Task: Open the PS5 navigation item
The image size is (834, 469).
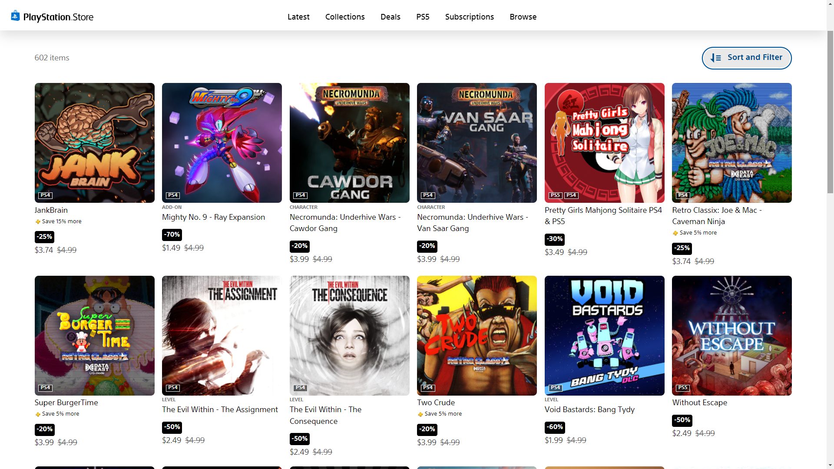Action: coord(423,17)
